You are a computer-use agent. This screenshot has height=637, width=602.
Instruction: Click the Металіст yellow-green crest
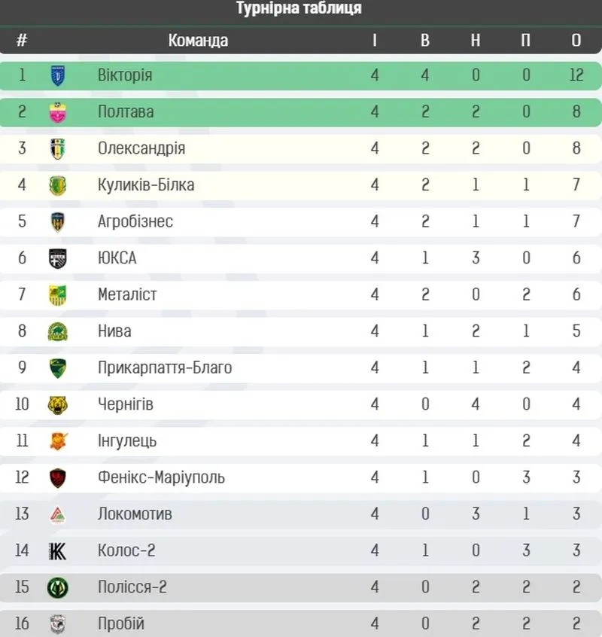tap(58, 295)
